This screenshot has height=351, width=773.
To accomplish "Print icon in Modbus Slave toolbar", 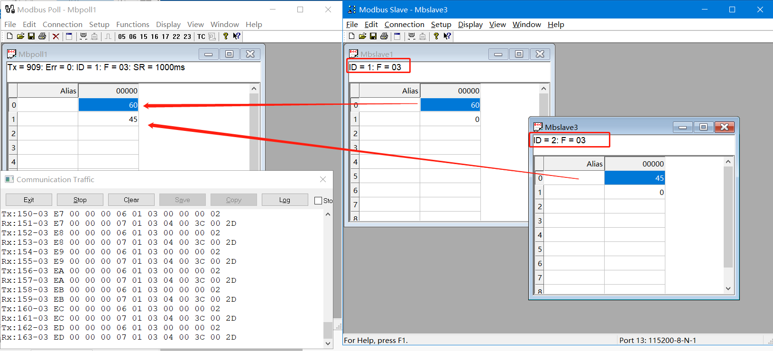I will coord(384,37).
